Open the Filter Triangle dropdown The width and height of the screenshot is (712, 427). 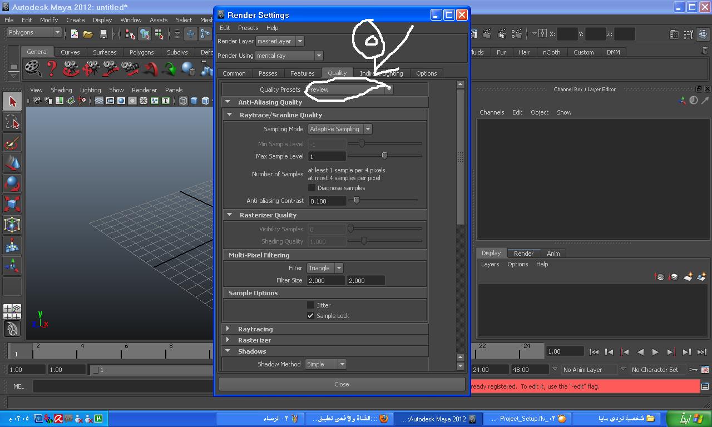325,268
